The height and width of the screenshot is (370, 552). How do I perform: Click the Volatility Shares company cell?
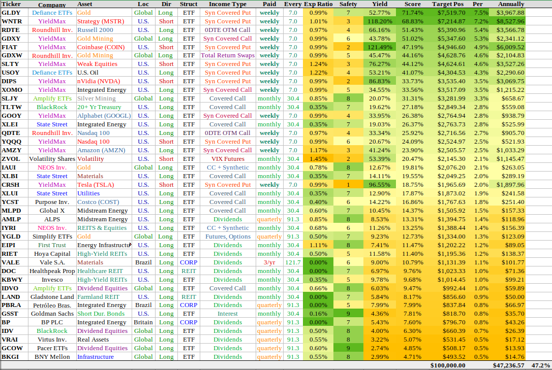(52, 159)
